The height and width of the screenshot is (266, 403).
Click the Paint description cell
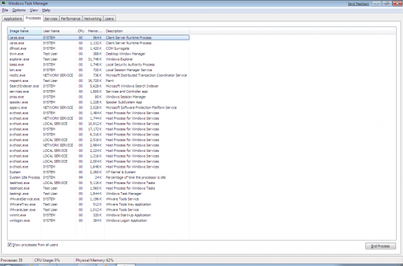(x=110, y=81)
